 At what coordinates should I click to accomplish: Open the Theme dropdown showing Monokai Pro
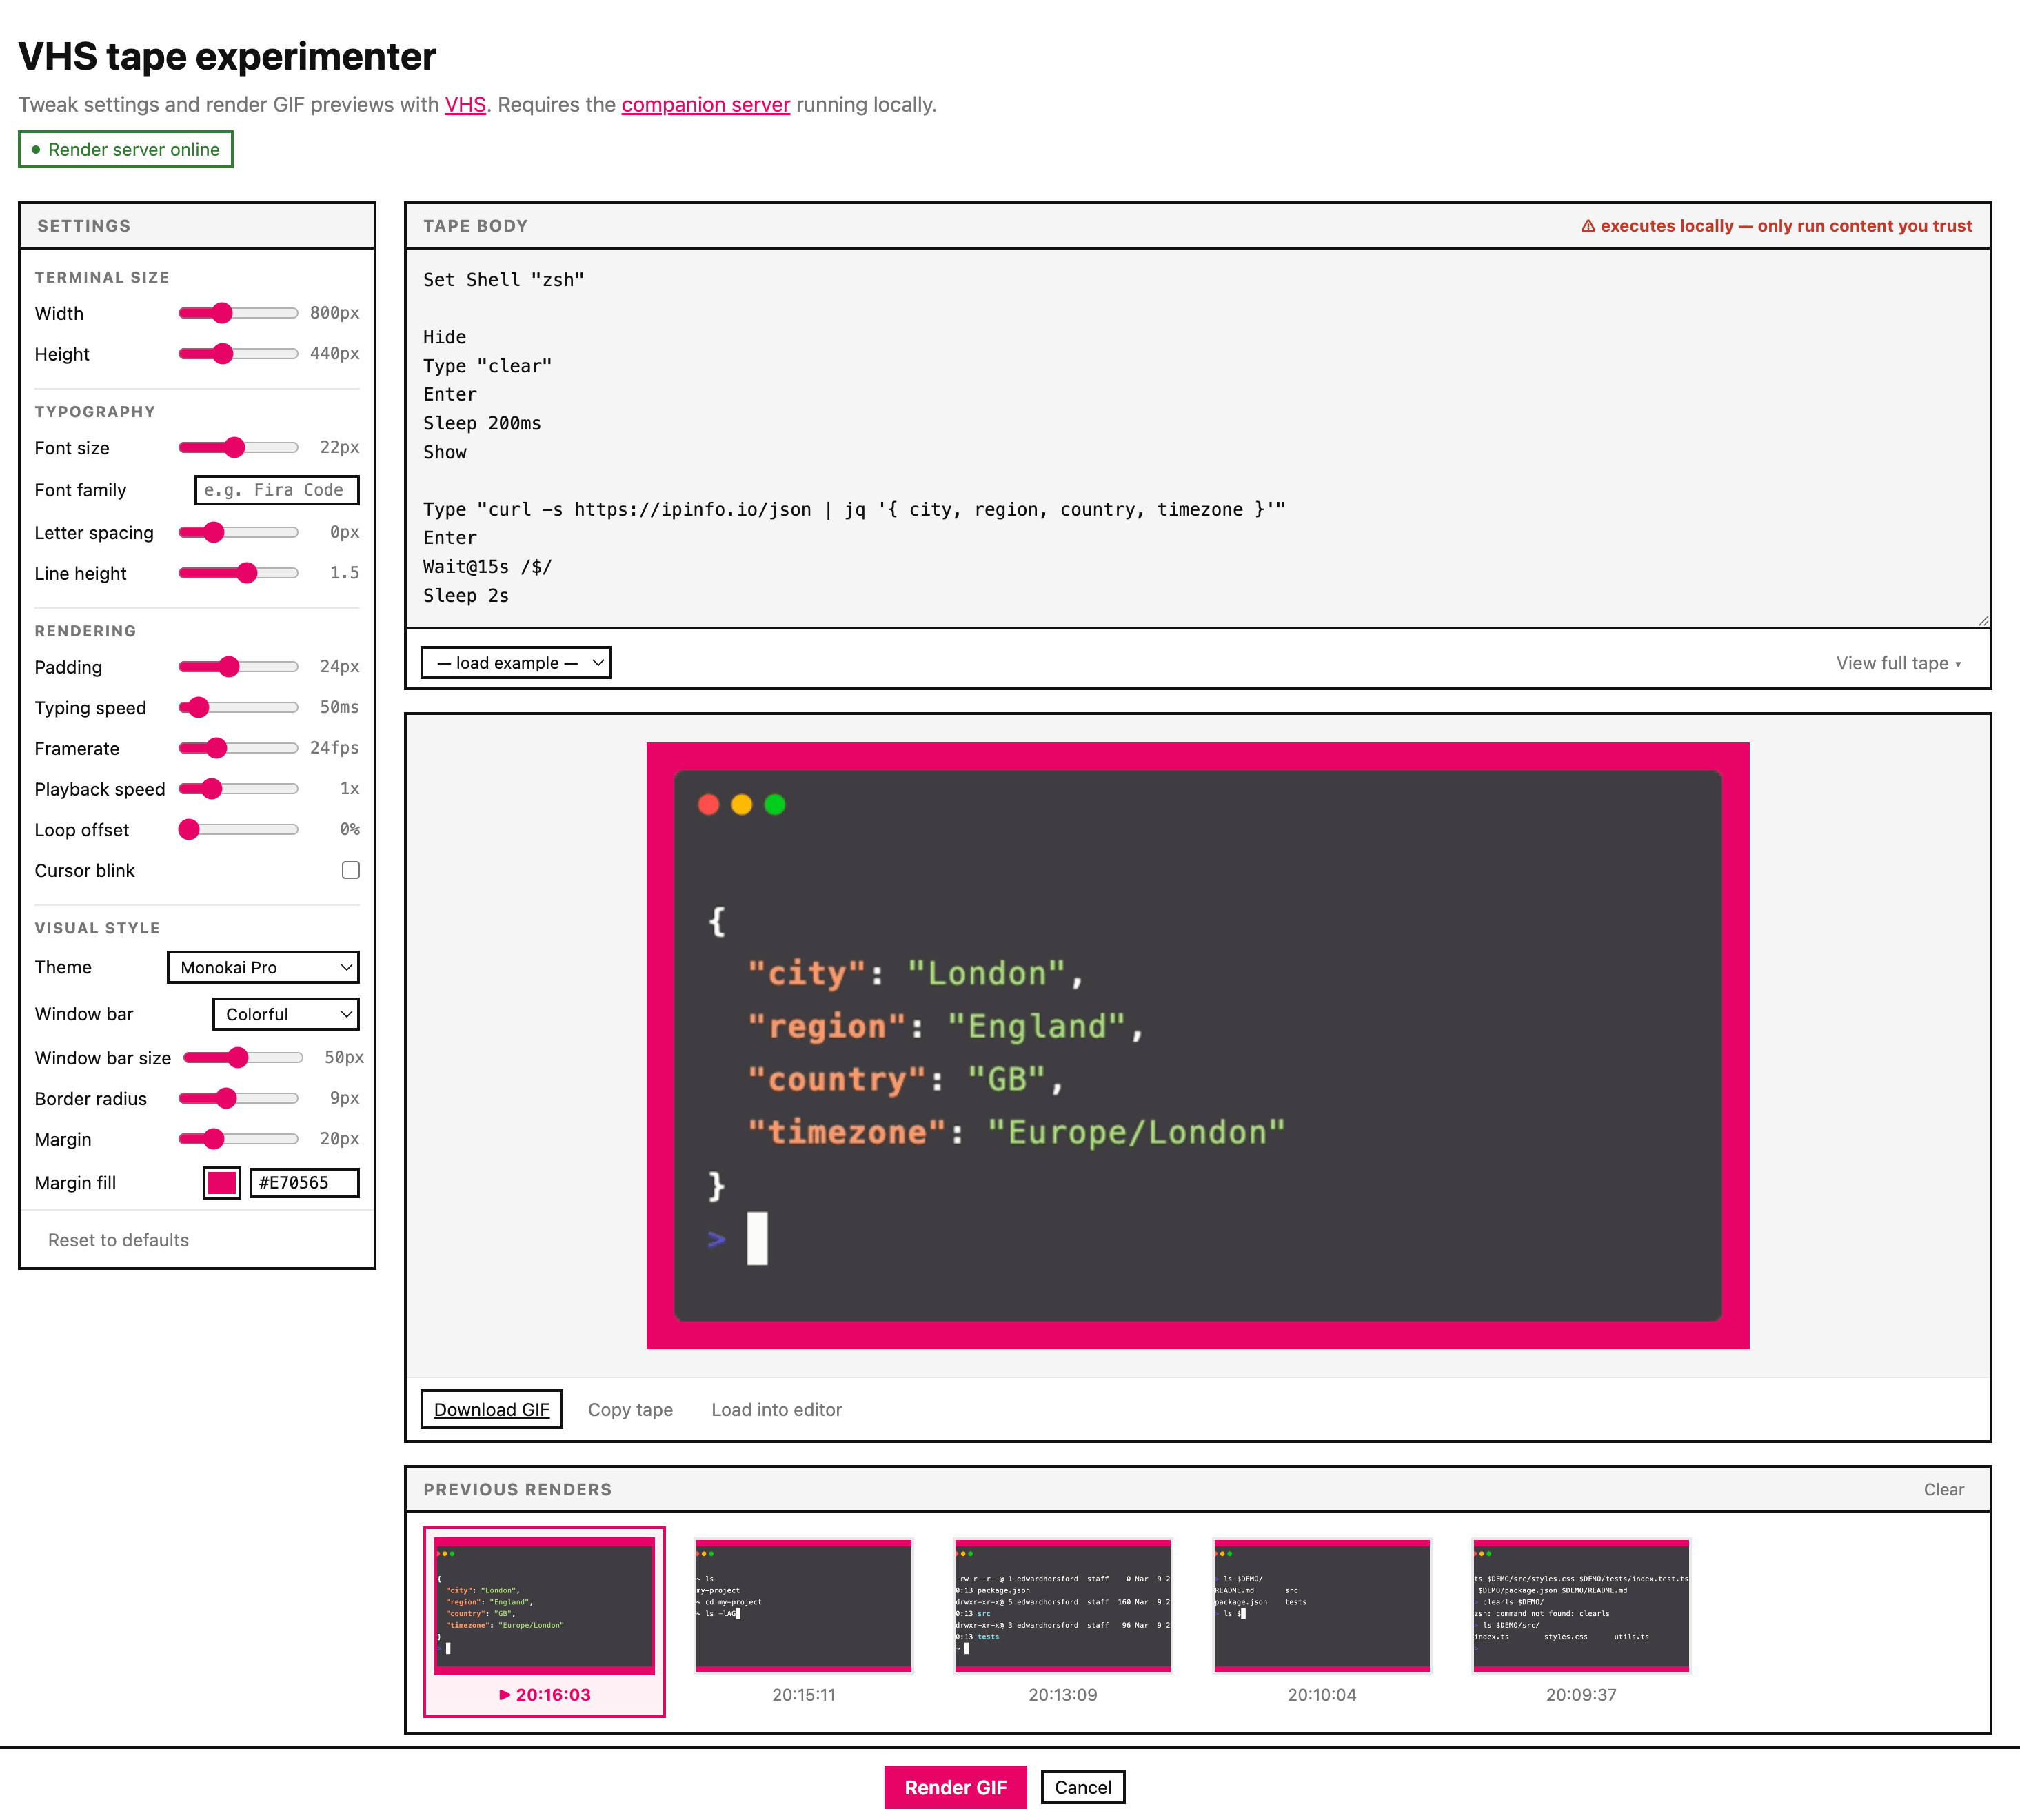tap(263, 967)
